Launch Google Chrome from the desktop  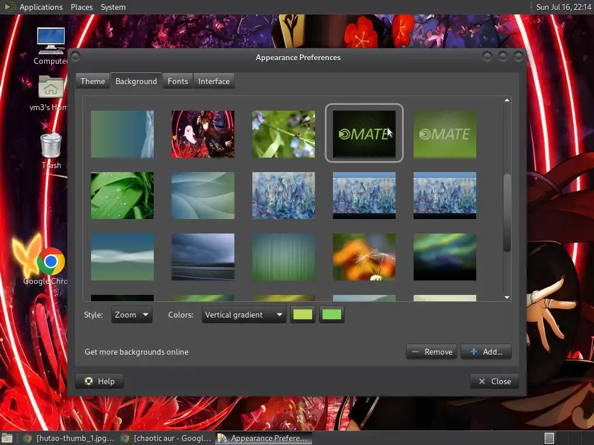tap(50, 267)
